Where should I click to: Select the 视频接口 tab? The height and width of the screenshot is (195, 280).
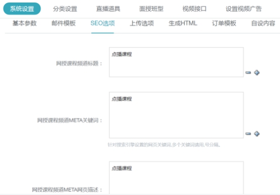(194, 9)
